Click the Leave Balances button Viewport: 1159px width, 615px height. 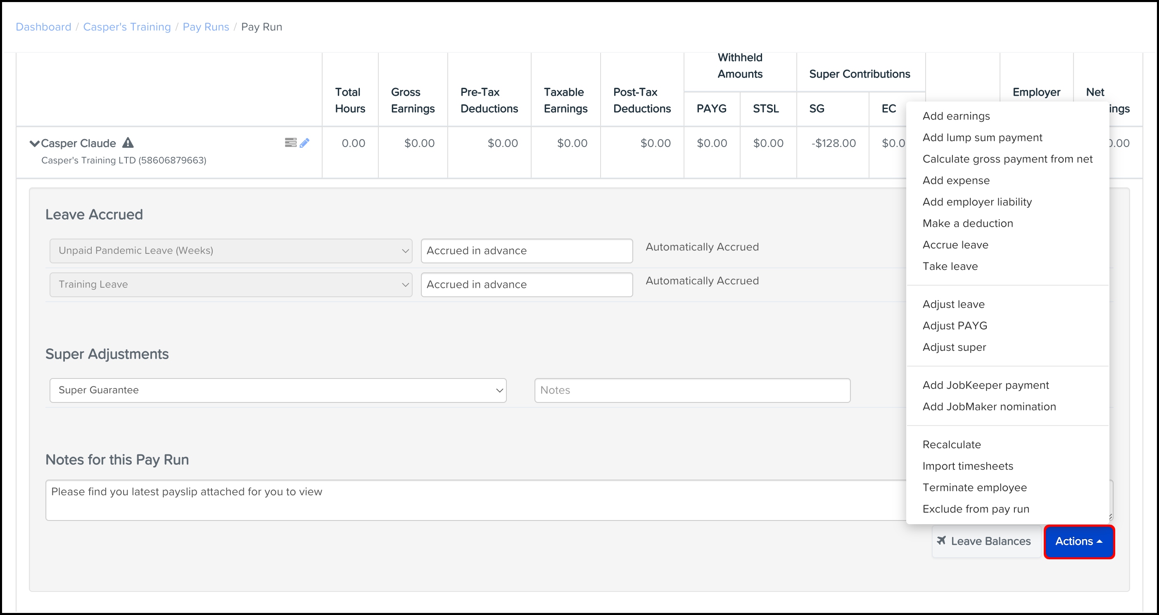(x=985, y=541)
